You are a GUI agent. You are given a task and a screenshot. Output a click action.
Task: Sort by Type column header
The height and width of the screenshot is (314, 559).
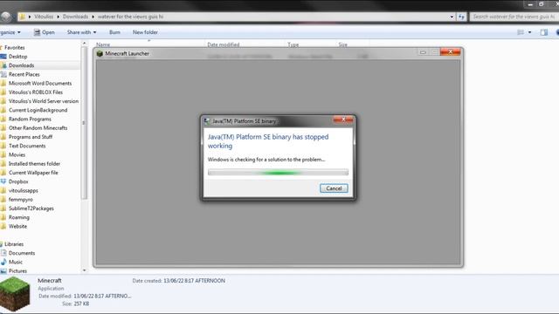[293, 44]
